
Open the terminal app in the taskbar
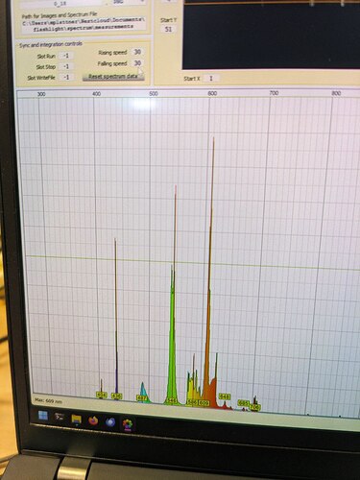(x=60, y=417)
